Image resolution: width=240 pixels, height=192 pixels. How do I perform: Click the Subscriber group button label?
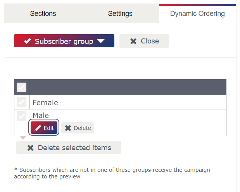click(x=64, y=41)
